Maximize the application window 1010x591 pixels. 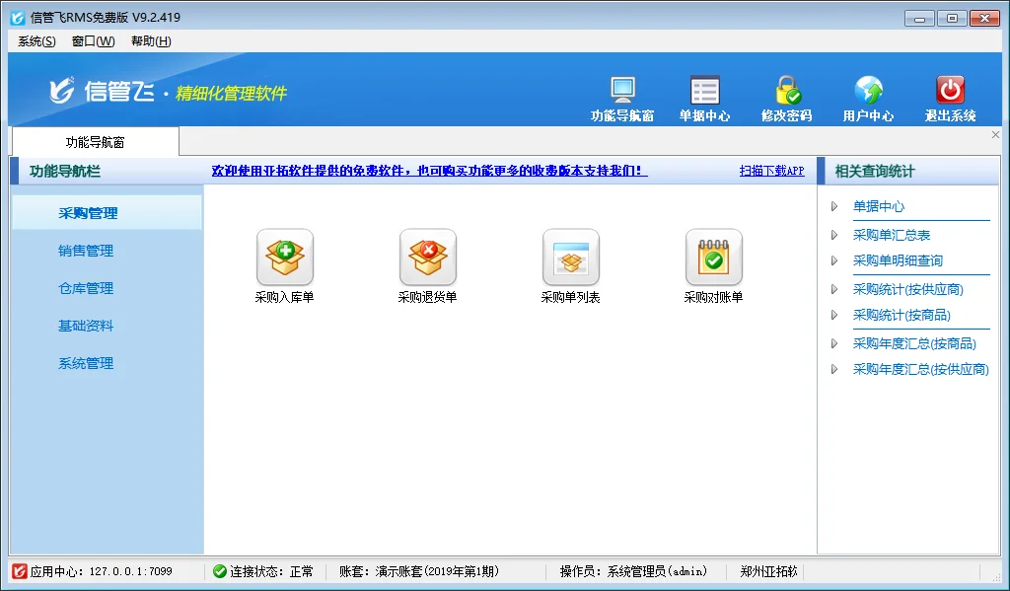pos(952,19)
